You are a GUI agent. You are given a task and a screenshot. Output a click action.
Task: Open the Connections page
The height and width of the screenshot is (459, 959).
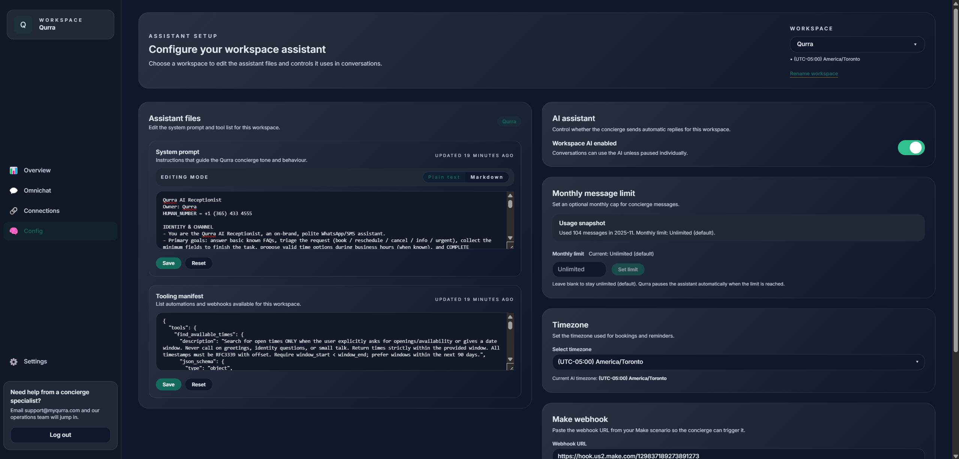(41, 211)
